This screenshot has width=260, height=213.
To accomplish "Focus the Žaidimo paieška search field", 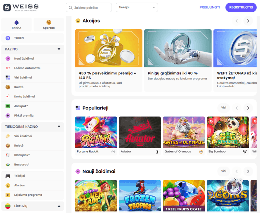I will click(x=89, y=7).
